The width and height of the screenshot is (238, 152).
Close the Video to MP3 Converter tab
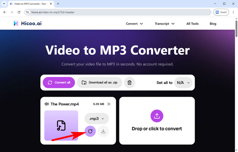(x=51, y=4)
